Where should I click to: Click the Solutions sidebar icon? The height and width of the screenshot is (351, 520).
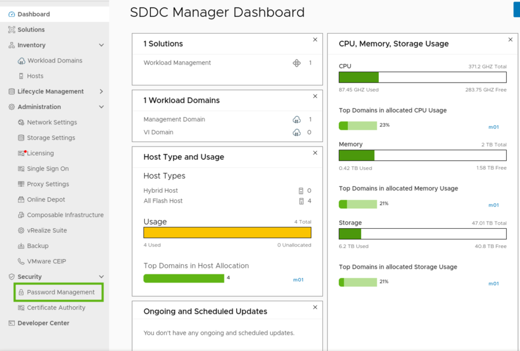[x=12, y=29]
